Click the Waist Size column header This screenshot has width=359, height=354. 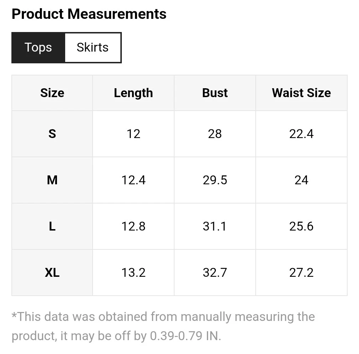coord(301,93)
